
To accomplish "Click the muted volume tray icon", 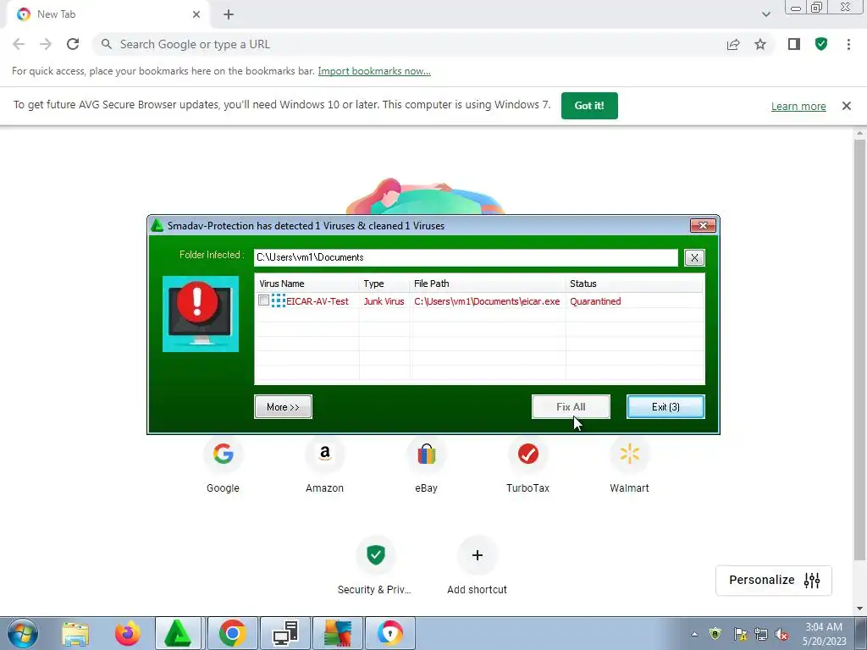I will 781,634.
